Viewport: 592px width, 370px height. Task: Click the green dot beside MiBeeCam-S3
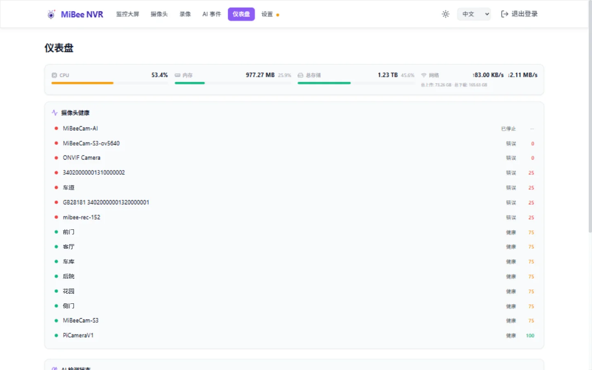coord(56,321)
